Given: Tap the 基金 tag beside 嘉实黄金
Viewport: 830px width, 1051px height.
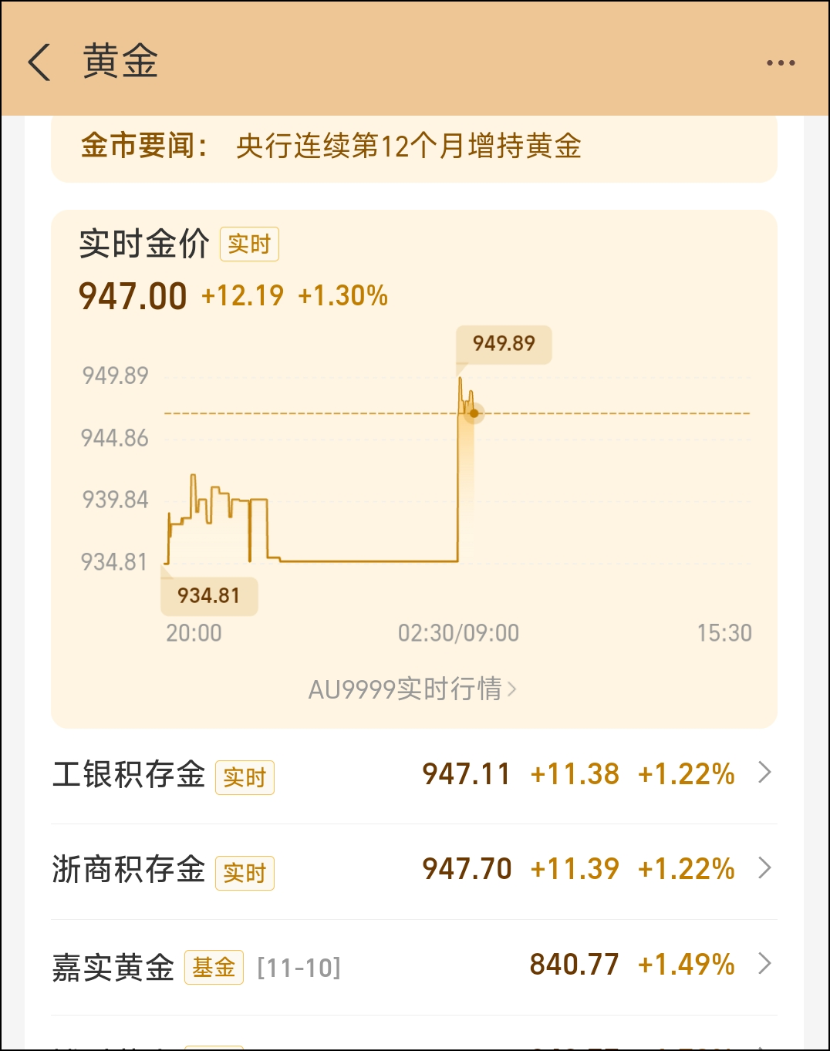Looking at the screenshot, I should click(x=214, y=967).
